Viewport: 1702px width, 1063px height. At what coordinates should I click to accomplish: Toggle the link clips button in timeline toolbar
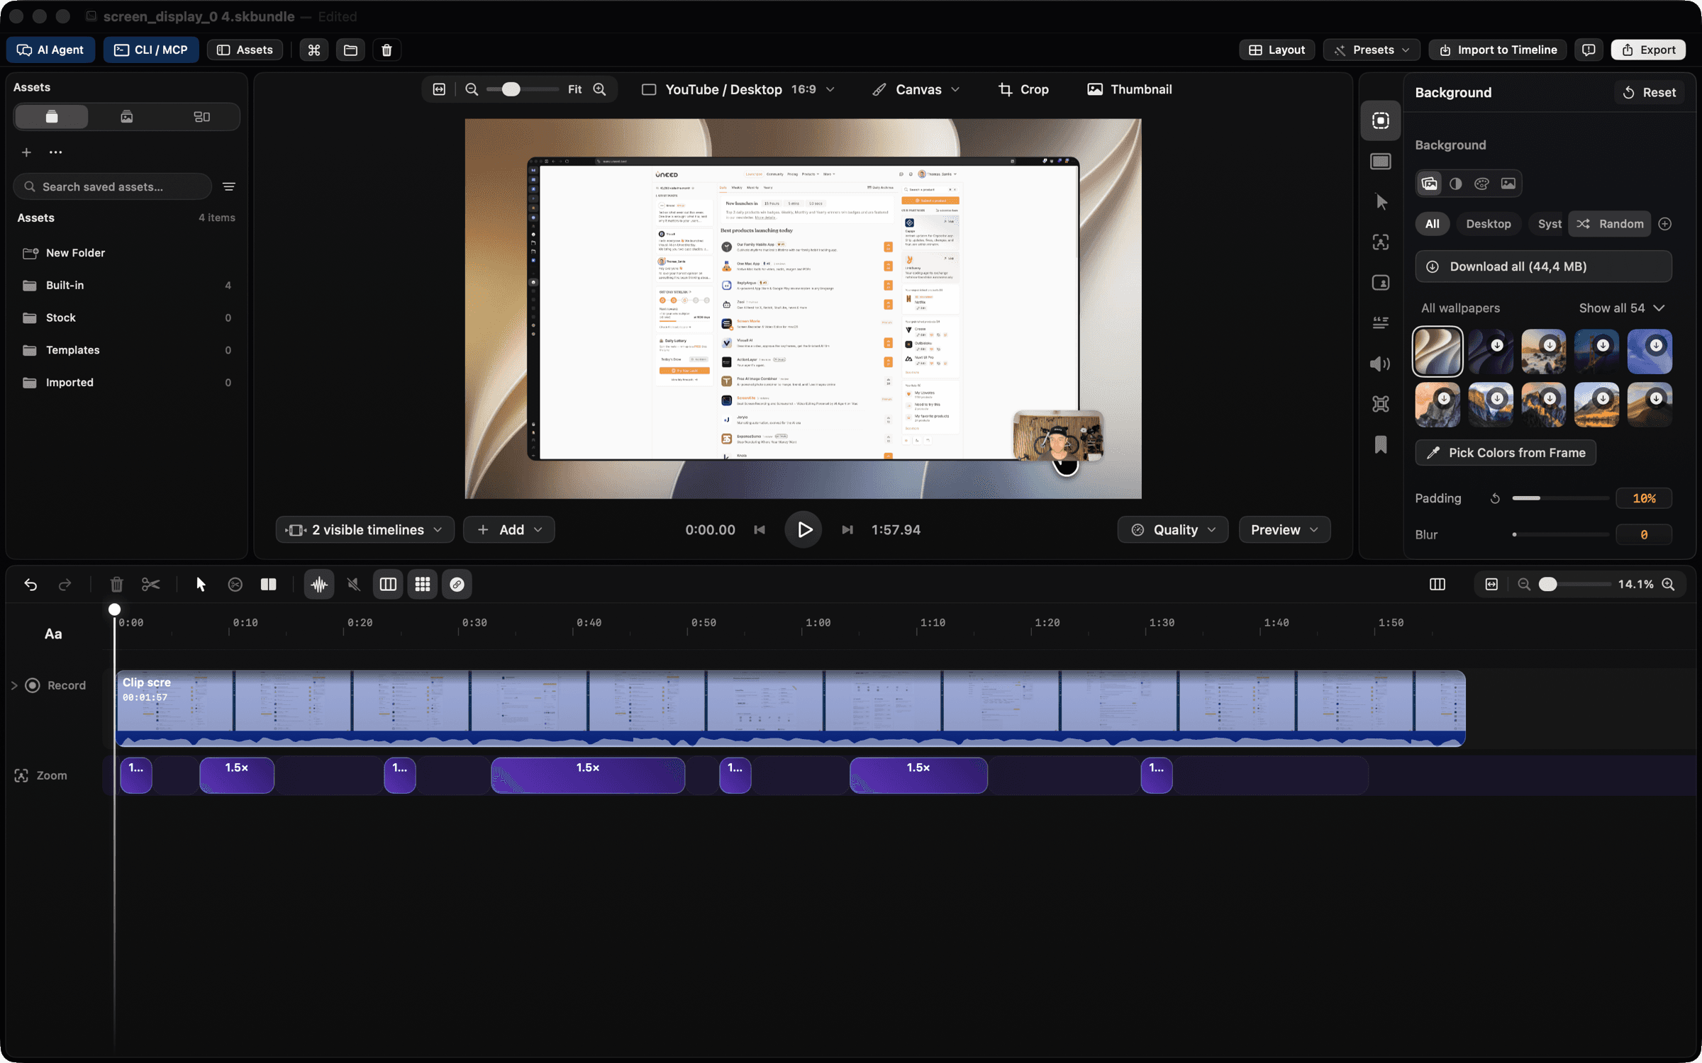(x=457, y=584)
